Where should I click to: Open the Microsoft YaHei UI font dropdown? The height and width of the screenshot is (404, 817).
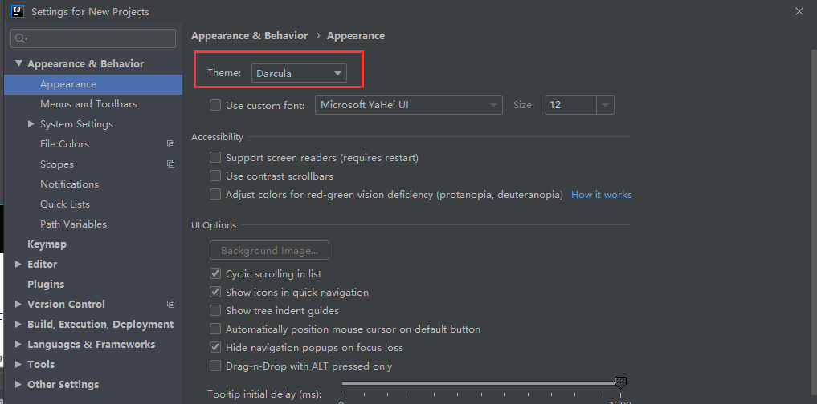[x=409, y=105]
